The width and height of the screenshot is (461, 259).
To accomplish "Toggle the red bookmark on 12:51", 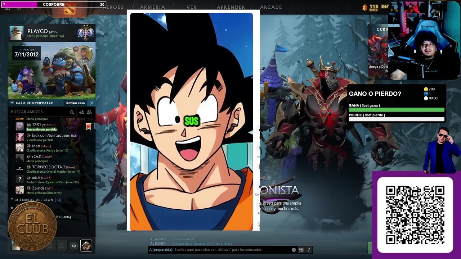I will [88, 126].
